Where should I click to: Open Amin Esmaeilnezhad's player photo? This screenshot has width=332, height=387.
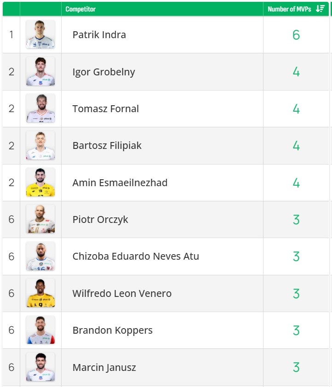(40, 182)
